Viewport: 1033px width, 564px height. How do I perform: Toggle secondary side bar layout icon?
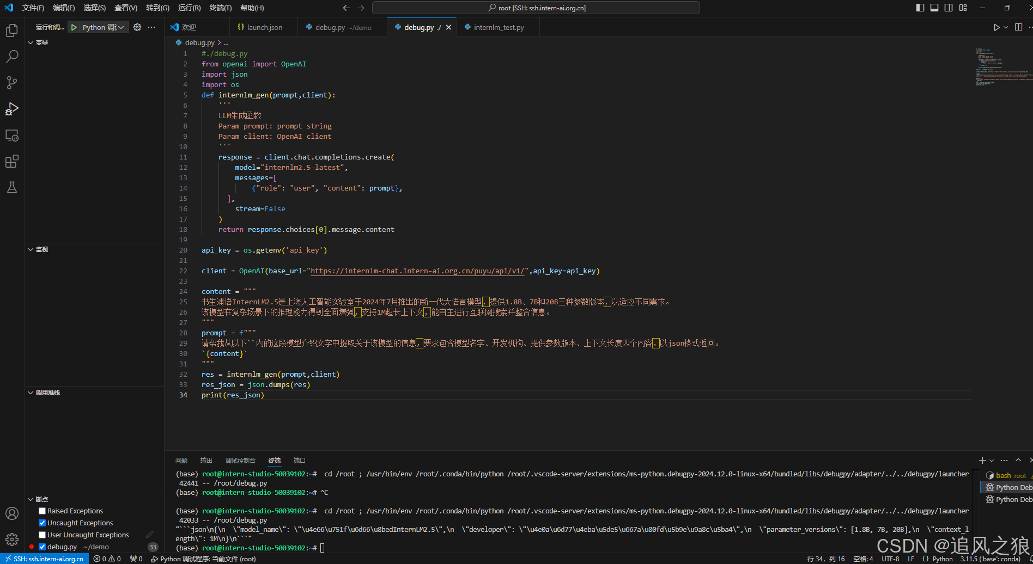click(x=949, y=8)
